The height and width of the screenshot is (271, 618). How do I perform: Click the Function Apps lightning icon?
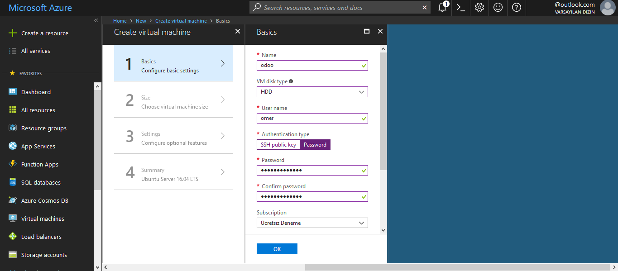[13, 164]
